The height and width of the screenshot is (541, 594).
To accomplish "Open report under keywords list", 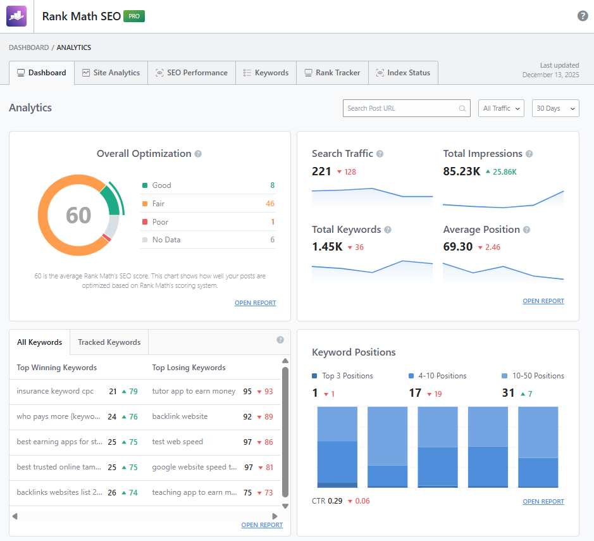I will 262,525.
